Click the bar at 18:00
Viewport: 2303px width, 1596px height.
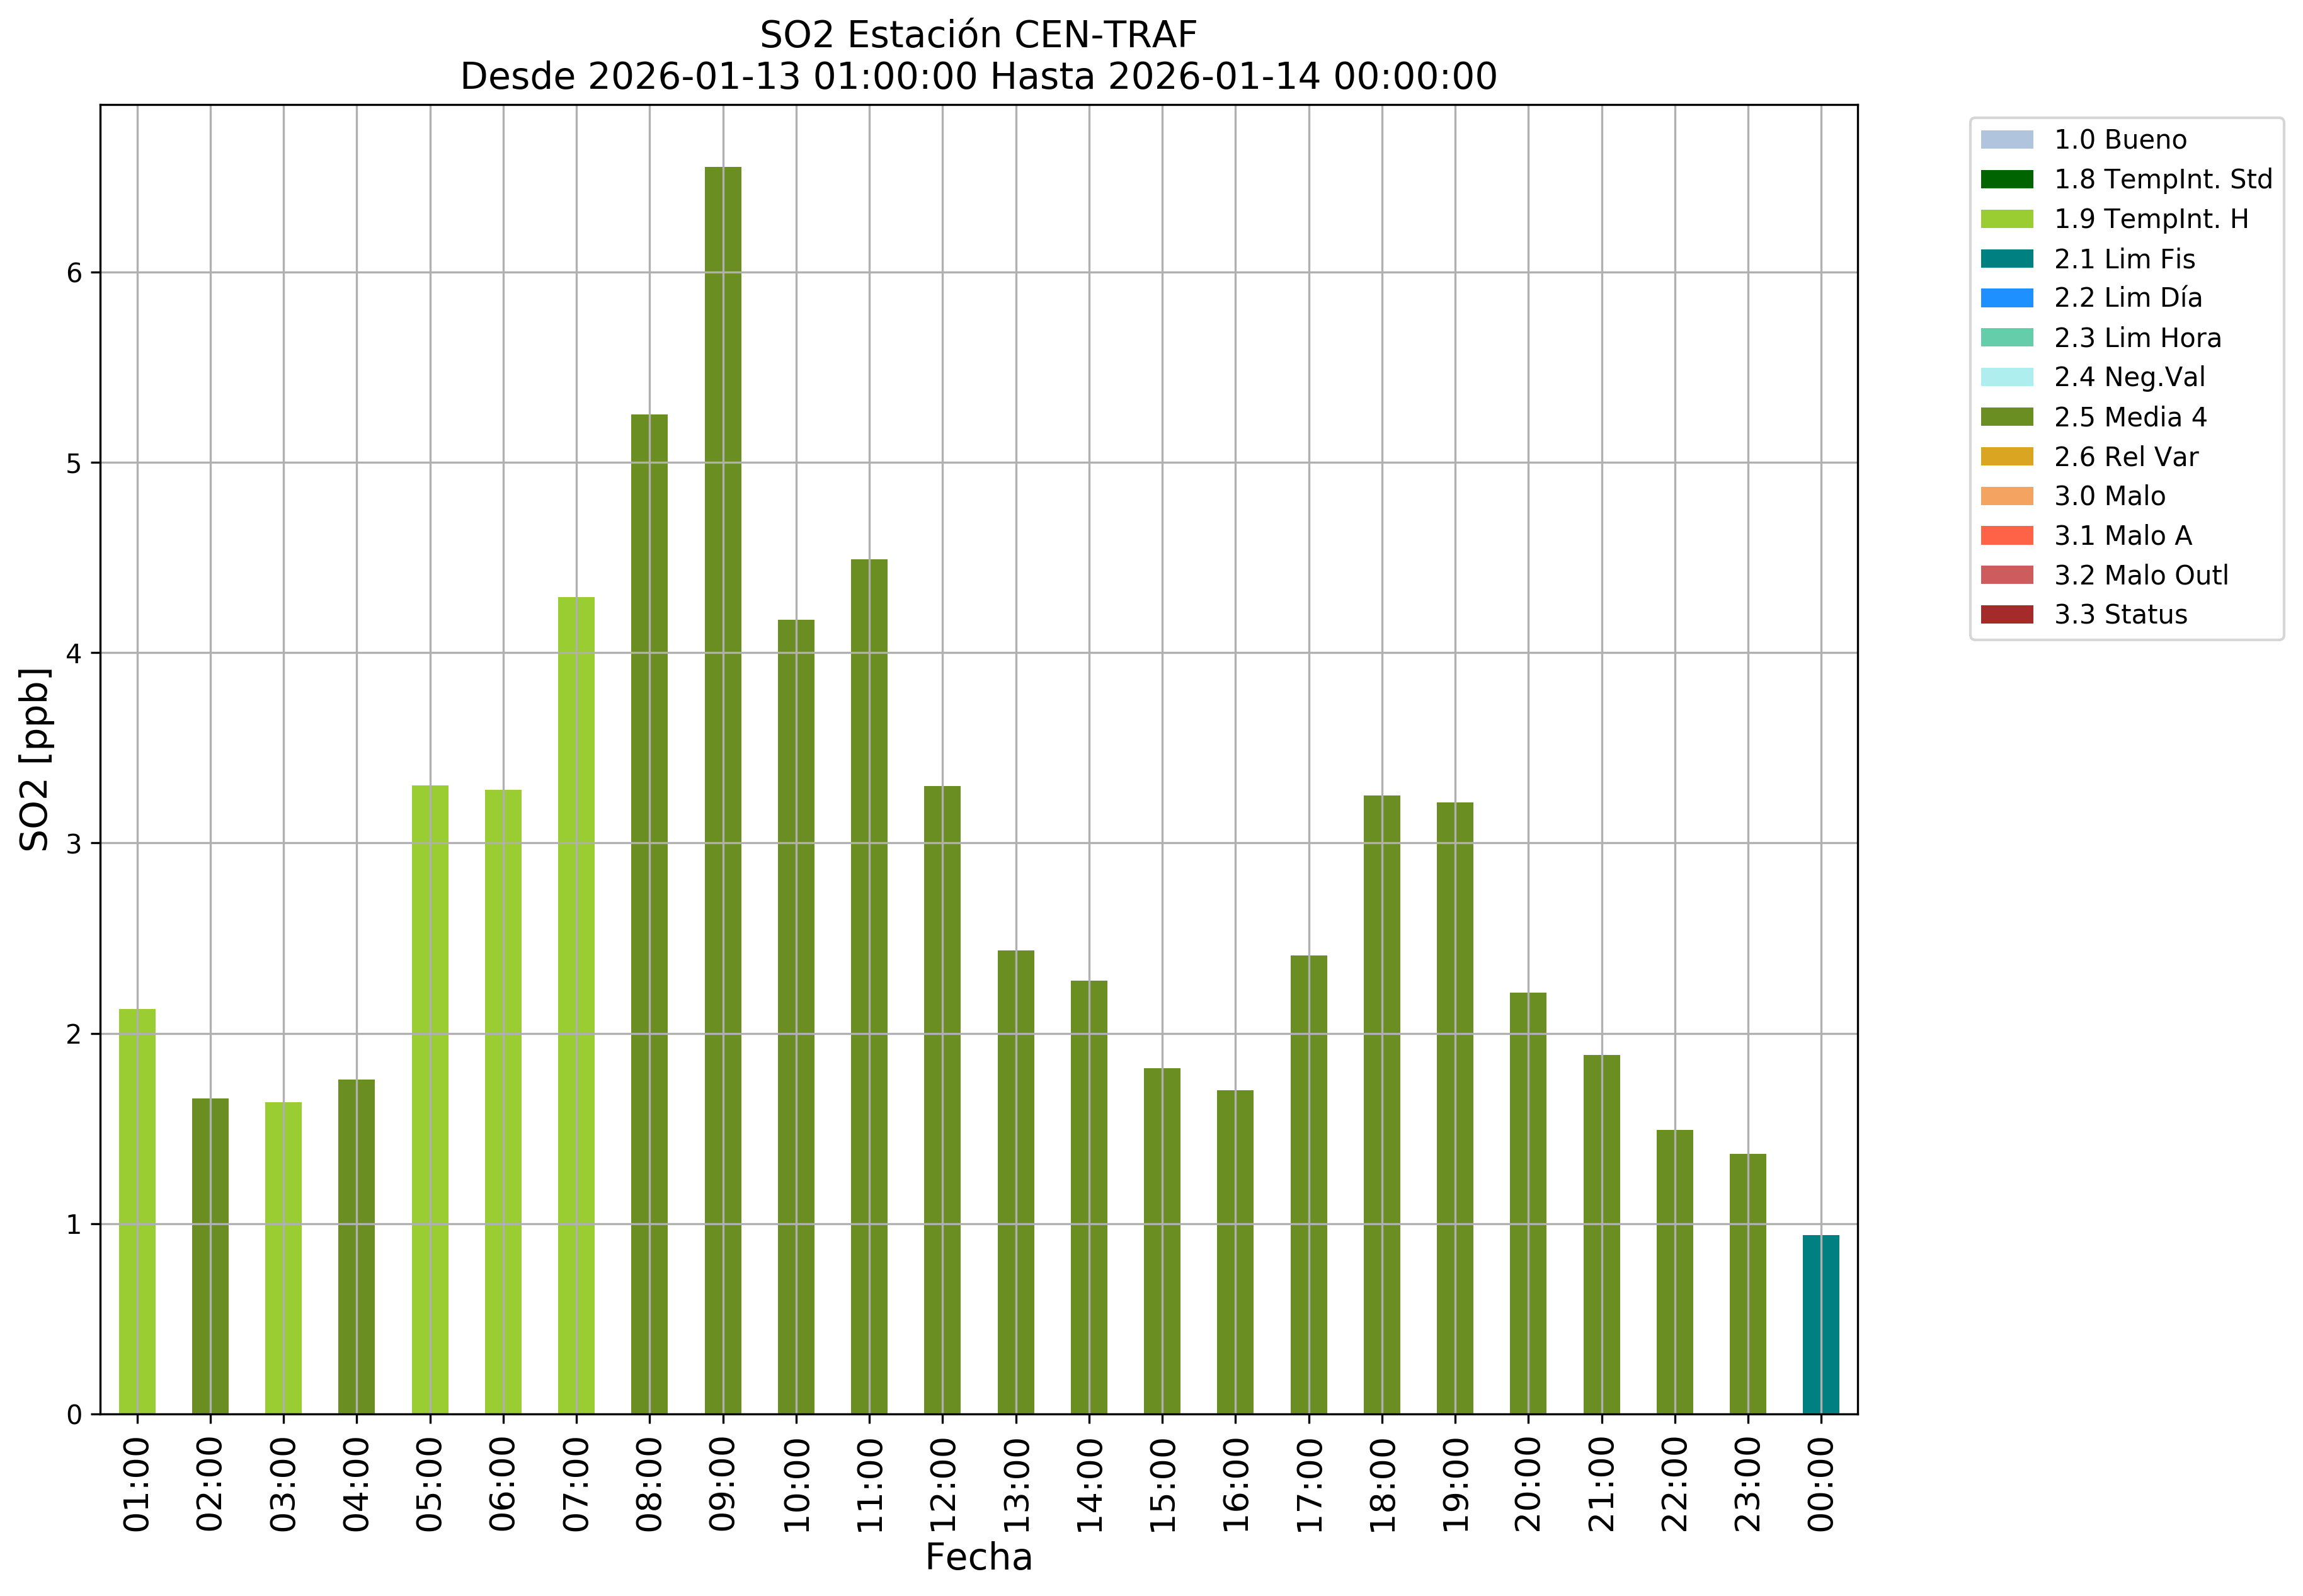click(x=1381, y=1104)
